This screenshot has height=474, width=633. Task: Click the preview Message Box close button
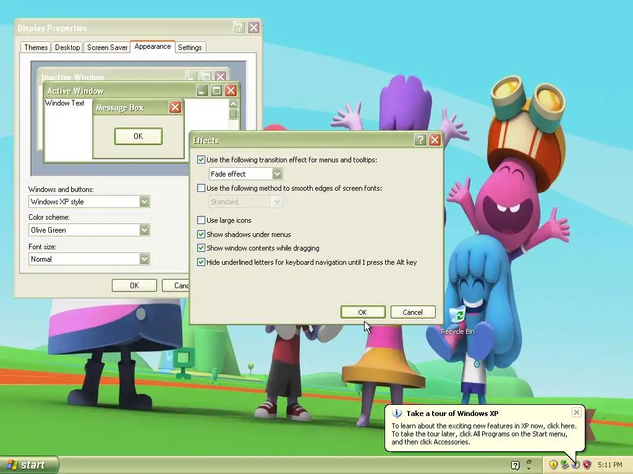pyautogui.click(x=175, y=107)
